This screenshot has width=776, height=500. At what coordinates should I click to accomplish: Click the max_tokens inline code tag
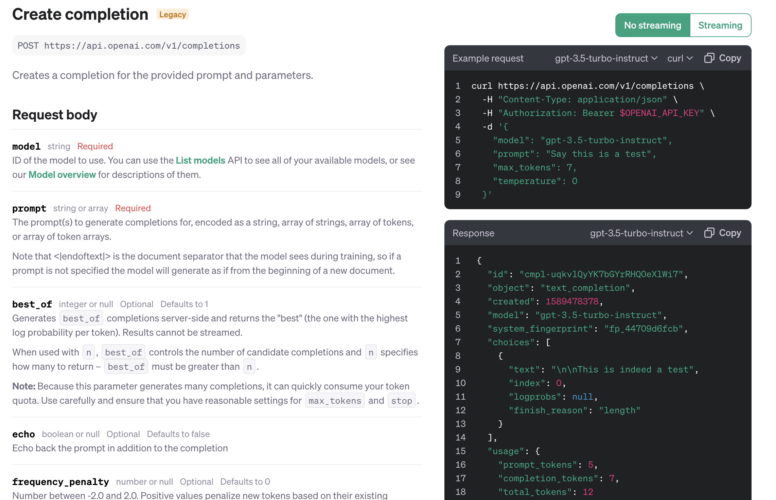[335, 401]
